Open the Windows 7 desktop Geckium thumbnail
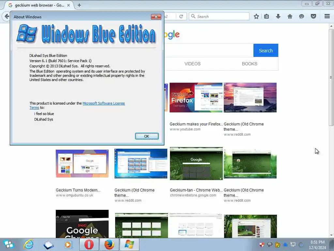This screenshot has width=334, height=251. tap(141, 163)
